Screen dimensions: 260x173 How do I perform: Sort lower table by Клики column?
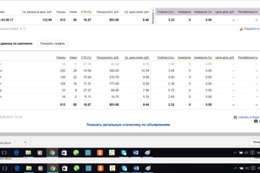pyautogui.click(x=73, y=57)
